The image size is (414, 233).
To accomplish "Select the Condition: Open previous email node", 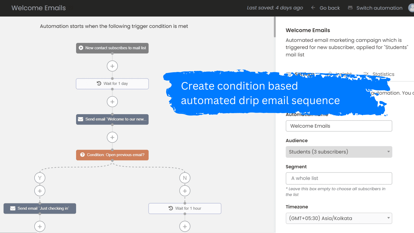I will (112, 155).
